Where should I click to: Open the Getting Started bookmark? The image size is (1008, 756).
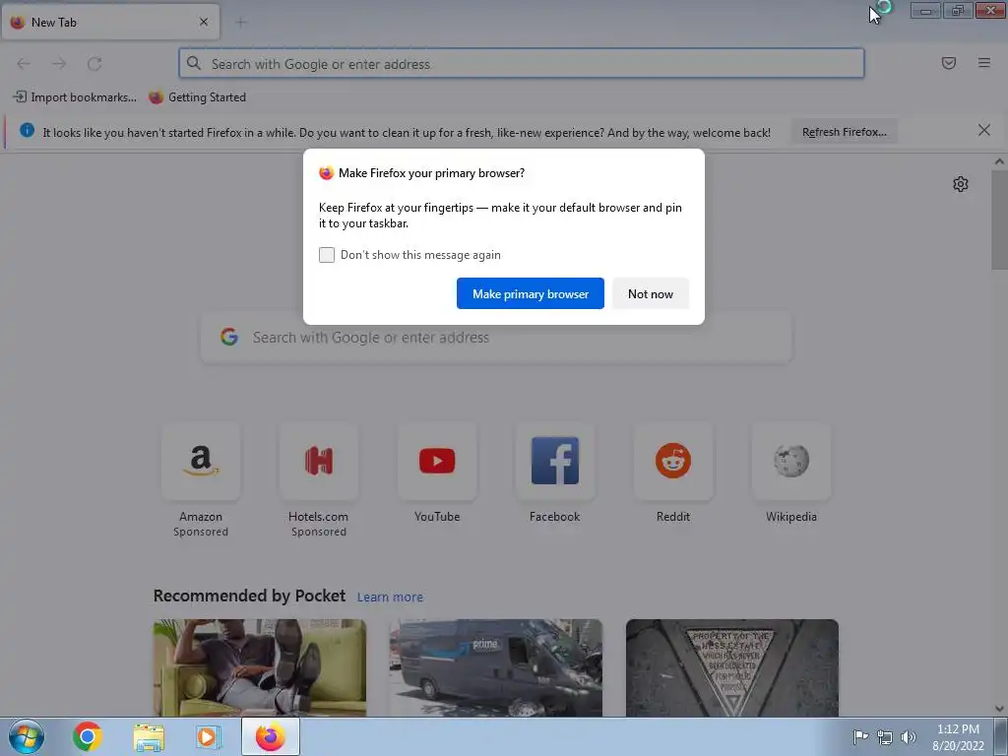[x=197, y=97]
